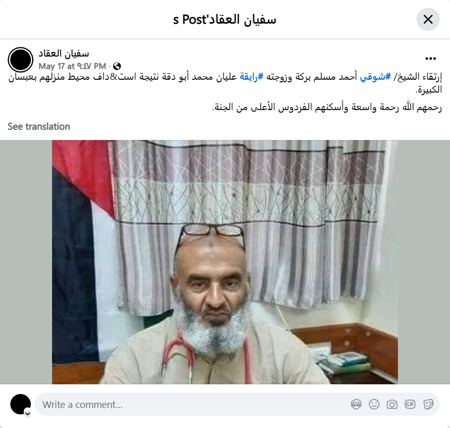Viewport: 450px width, 428px height.
Task: Click See translation under the post
Action: pos(39,127)
